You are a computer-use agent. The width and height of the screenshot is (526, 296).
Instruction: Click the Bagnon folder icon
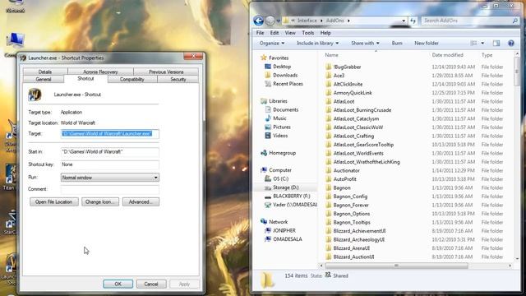click(329, 187)
